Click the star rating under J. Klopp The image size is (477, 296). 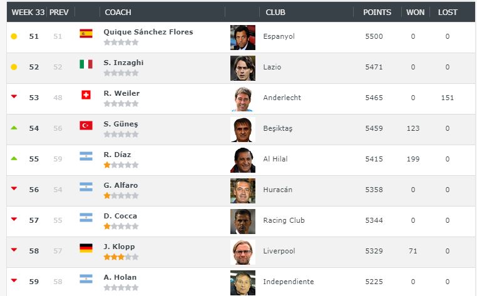121,257
